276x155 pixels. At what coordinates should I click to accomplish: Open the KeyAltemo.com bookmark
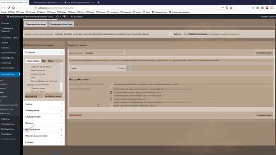[x=159, y=12]
